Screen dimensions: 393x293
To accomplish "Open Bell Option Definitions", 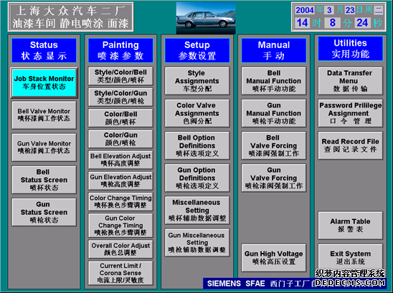I will click(x=197, y=145).
